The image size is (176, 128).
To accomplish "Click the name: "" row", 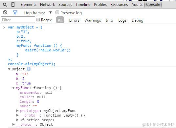I will [x=28, y=106].
